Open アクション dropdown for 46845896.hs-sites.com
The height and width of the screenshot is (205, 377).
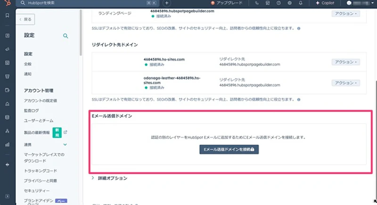click(346, 62)
